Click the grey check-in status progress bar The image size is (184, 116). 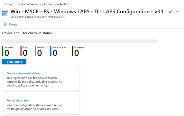[79, 41]
